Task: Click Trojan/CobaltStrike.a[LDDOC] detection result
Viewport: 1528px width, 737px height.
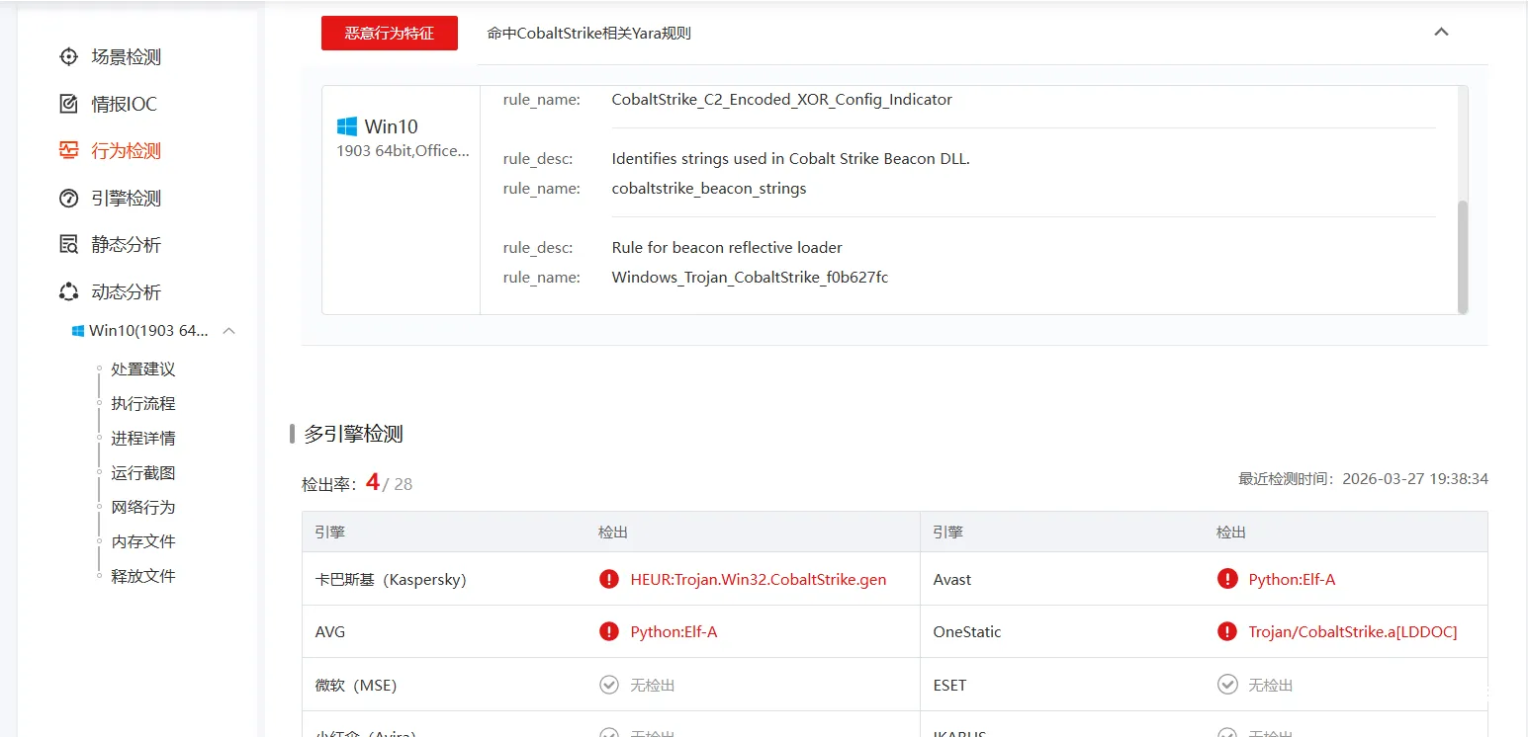Action: click(x=1352, y=632)
